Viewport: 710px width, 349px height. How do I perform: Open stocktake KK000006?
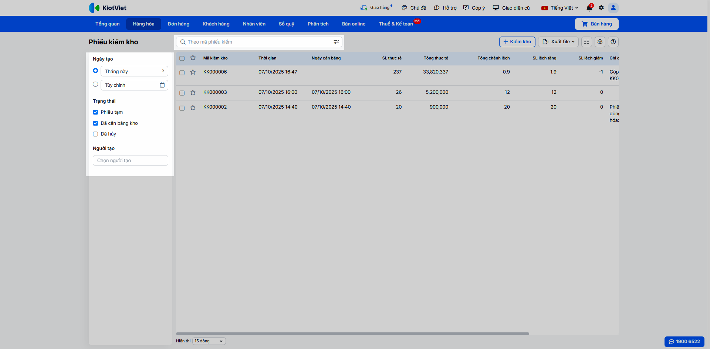[x=215, y=72]
